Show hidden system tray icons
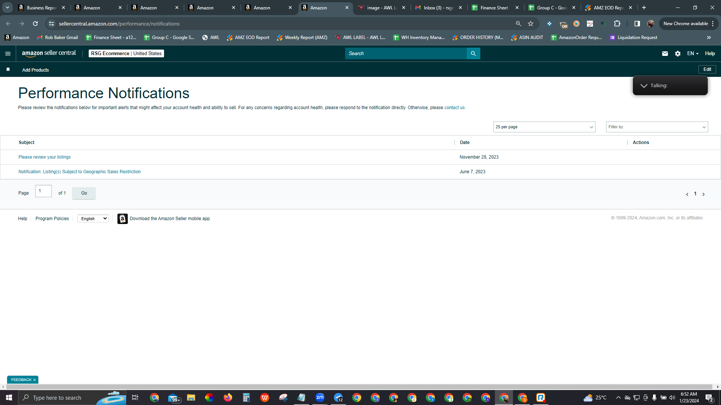Viewport: 721px width, 405px height. pyautogui.click(x=618, y=397)
